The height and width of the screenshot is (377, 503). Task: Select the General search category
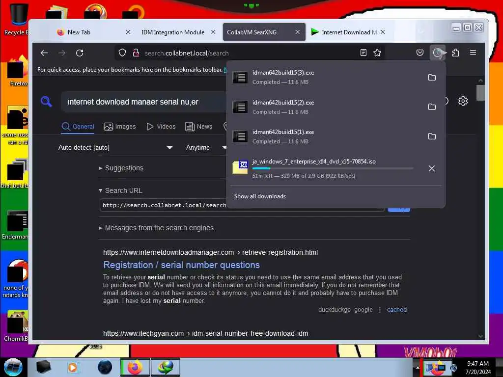(x=78, y=127)
